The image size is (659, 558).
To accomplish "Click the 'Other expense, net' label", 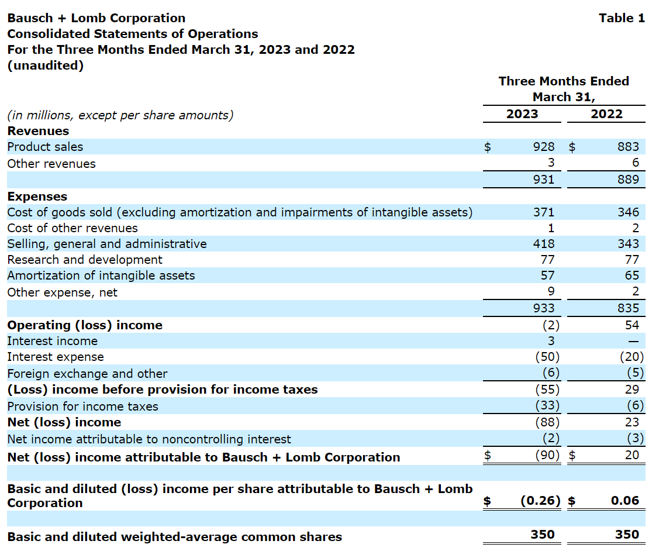I will click(63, 292).
